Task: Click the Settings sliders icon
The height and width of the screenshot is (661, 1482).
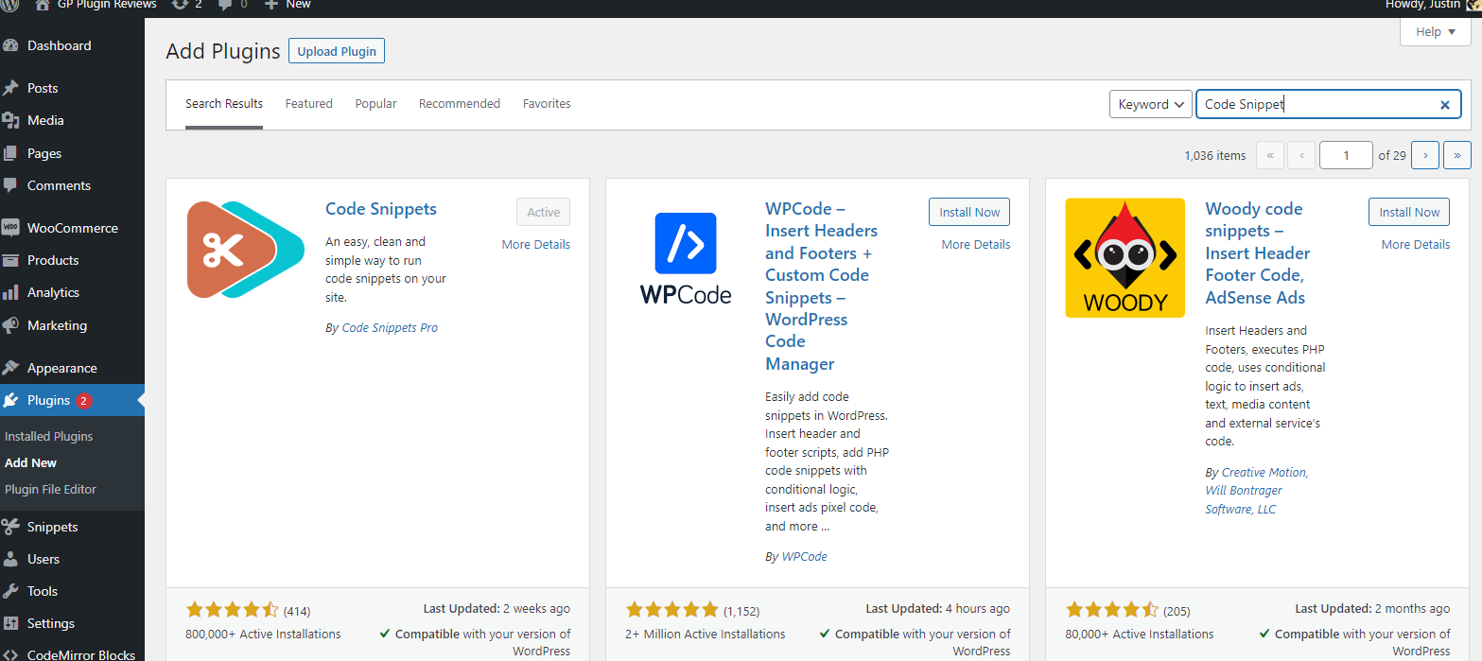Action: (x=11, y=623)
